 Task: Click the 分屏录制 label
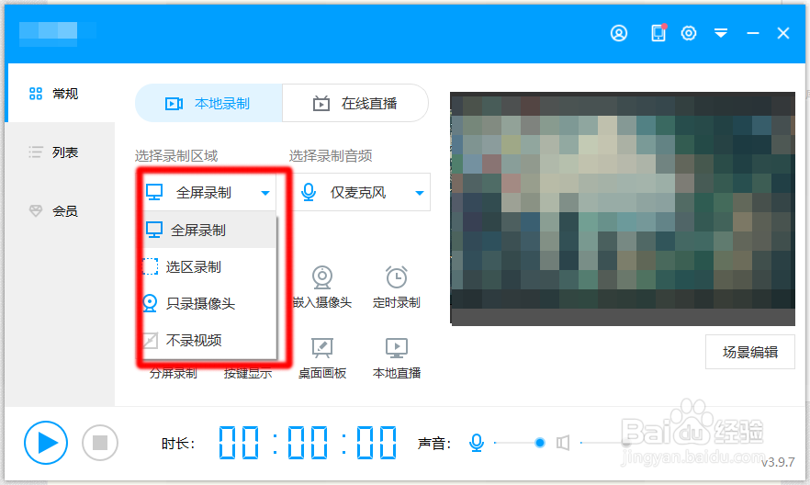173,374
